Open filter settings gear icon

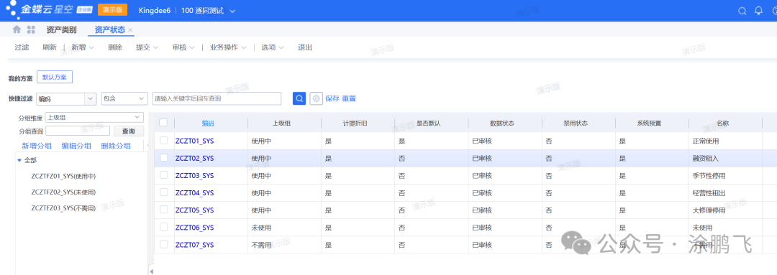pos(316,98)
